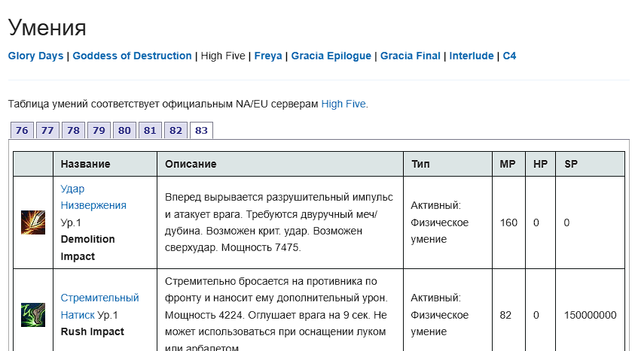Select the level 81 tab
This screenshot has width=635, height=351.
point(150,130)
